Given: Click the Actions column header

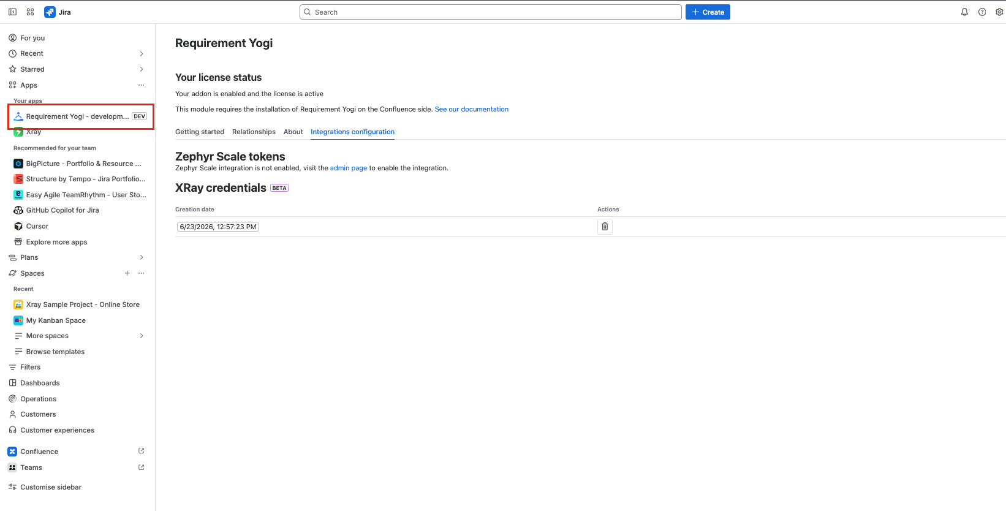Looking at the screenshot, I should coord(608,210).
